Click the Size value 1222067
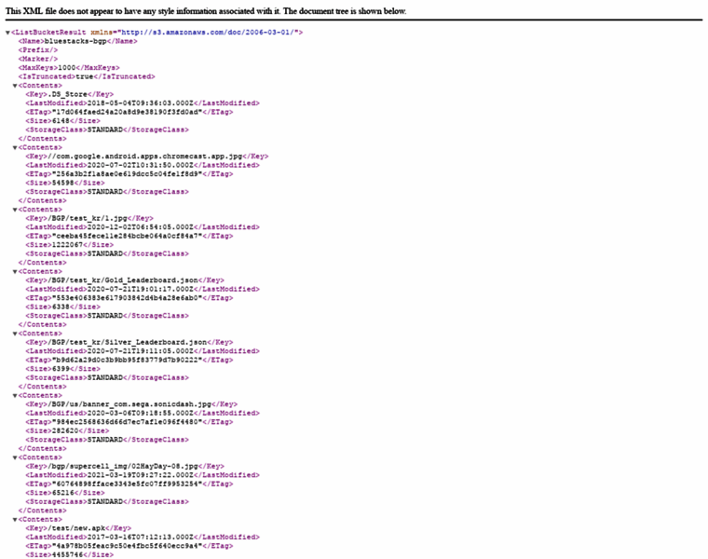The height and width of the screenshot is (559, 708). [x=67, y=245]
